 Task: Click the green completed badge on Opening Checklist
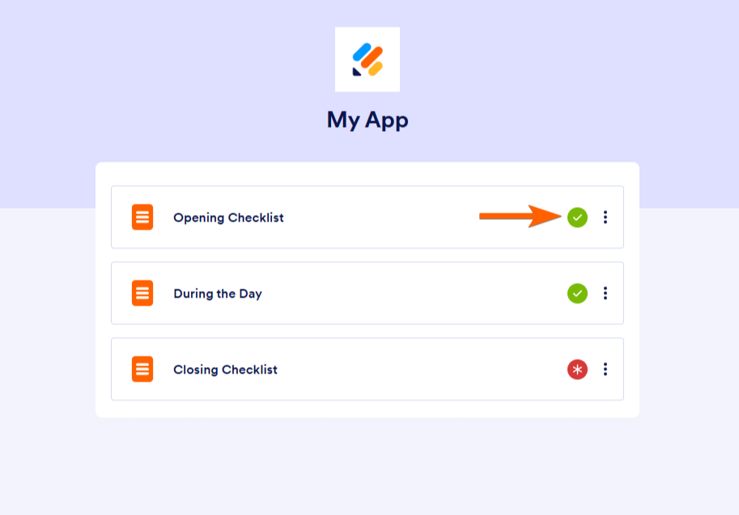coord(577,217)
